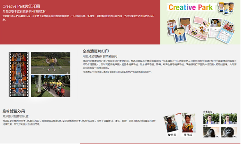This screenshot has height=144, width=241.
Task: Click the calendar papercraft sample image
Action: tap(226, 32)
